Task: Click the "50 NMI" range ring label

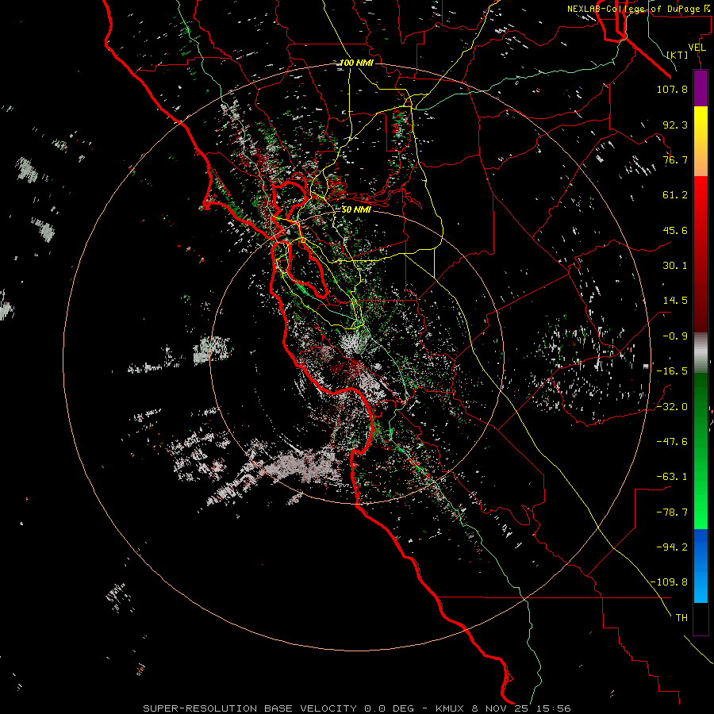Action: point(356,209)
